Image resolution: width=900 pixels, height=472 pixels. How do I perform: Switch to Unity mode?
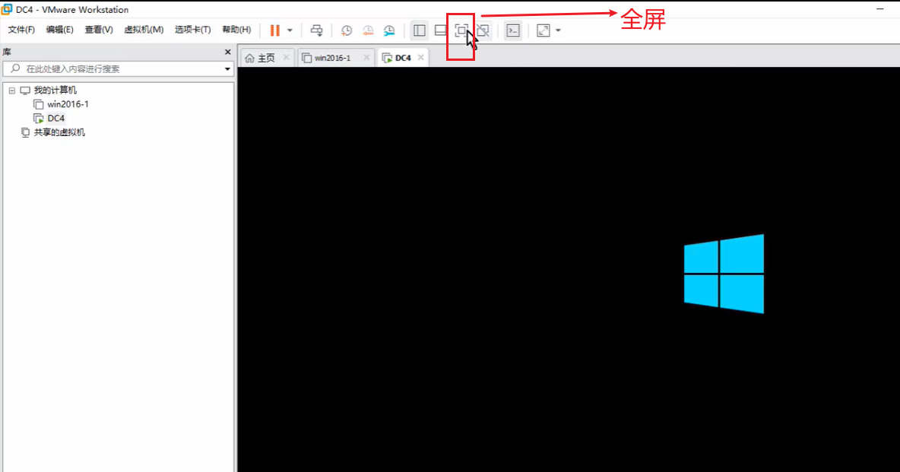coord(483,30)
